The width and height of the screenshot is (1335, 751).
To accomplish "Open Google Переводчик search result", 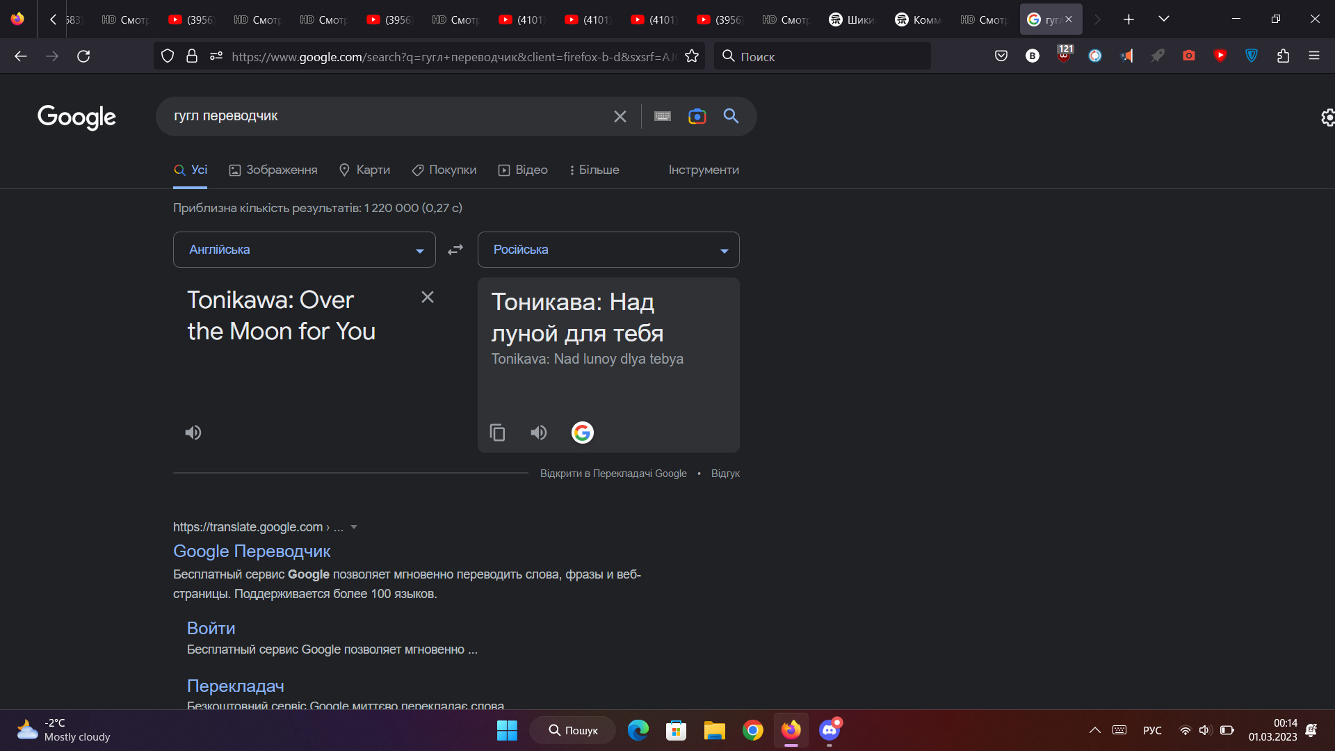I will 252,551.
